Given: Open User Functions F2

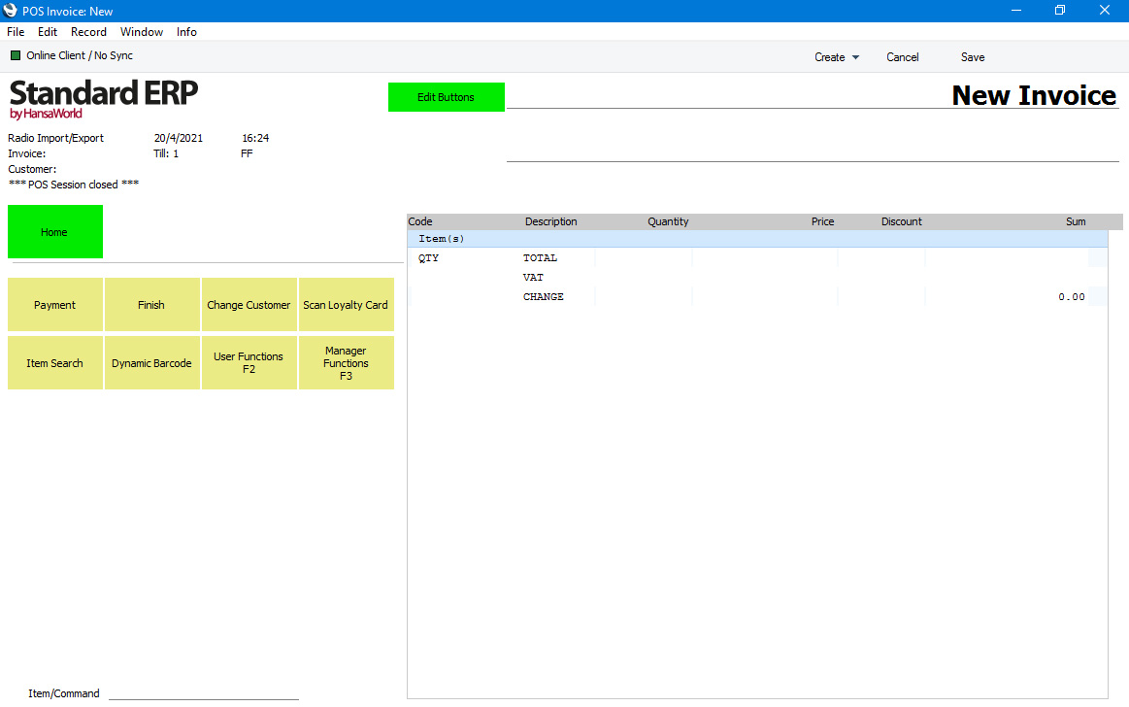Looking at the screenshot, I should tap(249, 363).
